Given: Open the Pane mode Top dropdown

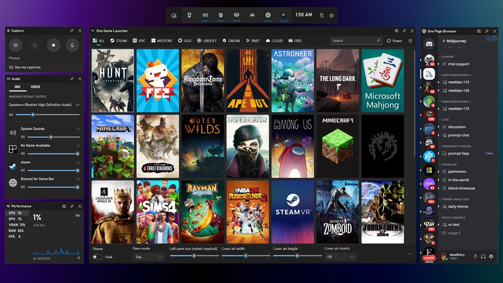Looking at the screenshot, I should click(x=148, y=256).
